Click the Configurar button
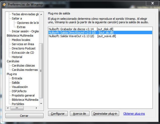Screen dimensions: 160x124 [x=58, y=113]
